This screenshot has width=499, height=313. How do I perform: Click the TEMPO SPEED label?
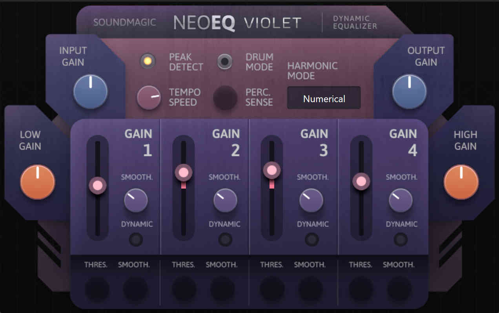coord(185,97)
